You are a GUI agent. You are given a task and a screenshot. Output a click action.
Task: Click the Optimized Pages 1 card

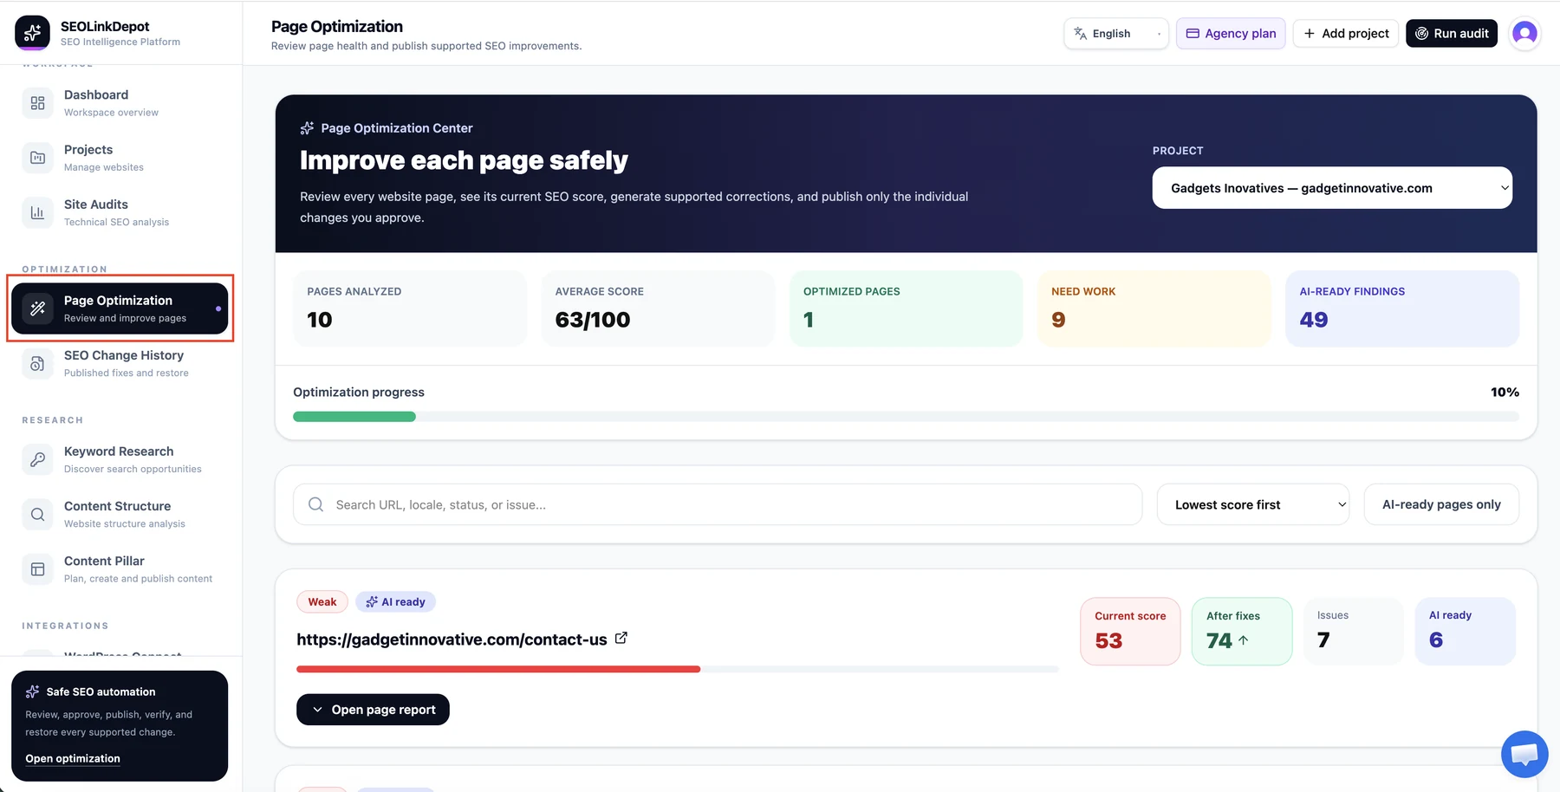pyautogui.click(x=907, y=308)
